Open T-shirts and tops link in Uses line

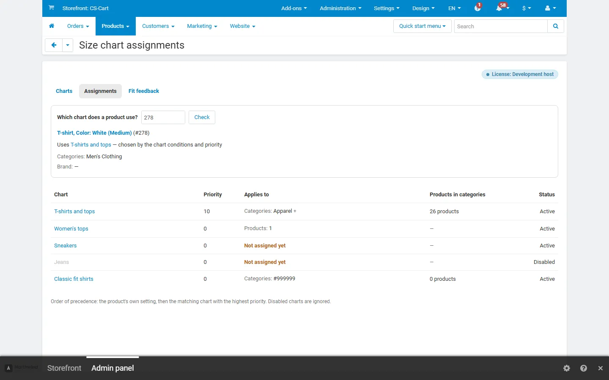(91, 145)
